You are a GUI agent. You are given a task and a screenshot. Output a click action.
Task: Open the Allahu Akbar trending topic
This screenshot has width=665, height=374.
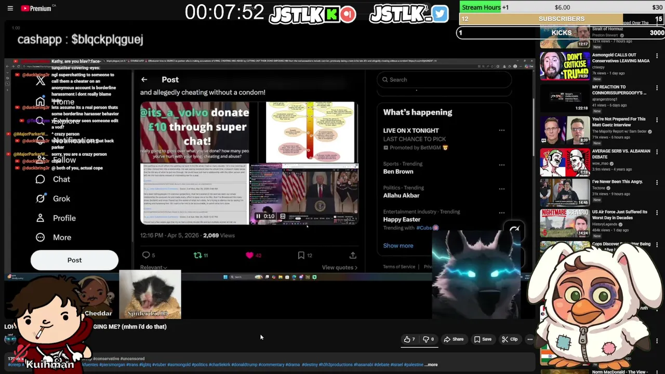[x=401, y=195]
